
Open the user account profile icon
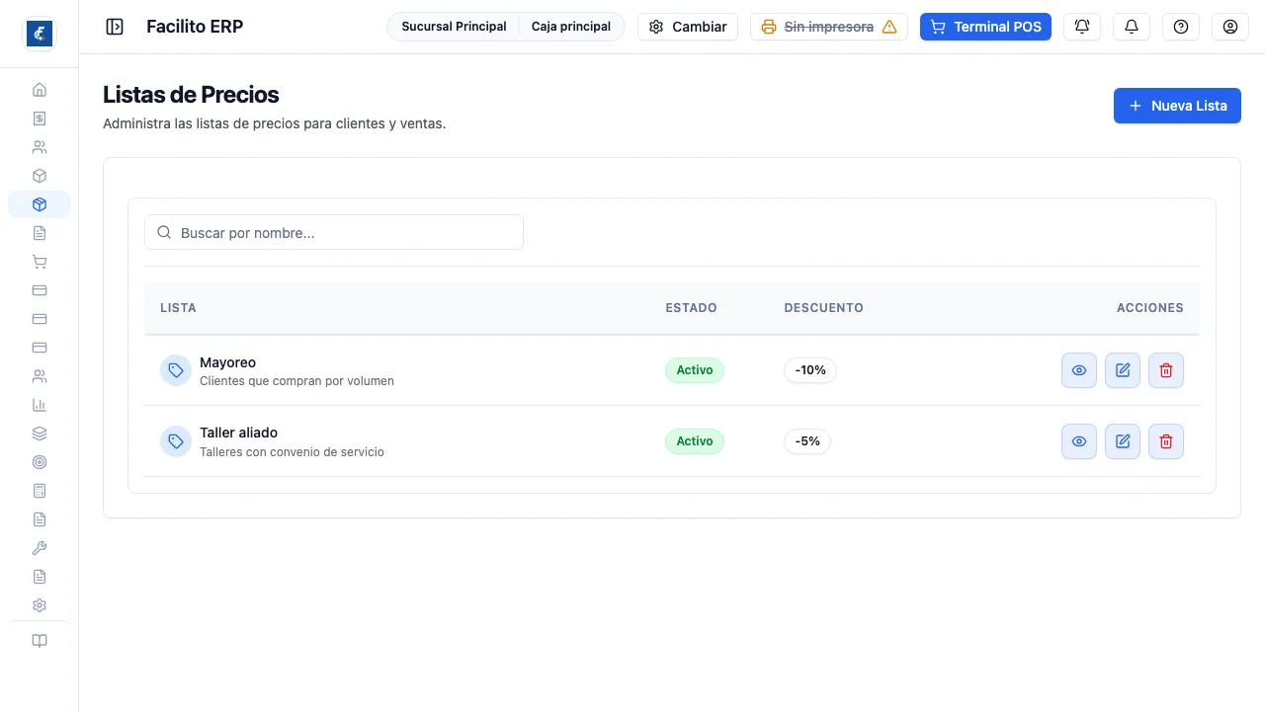1230,27
